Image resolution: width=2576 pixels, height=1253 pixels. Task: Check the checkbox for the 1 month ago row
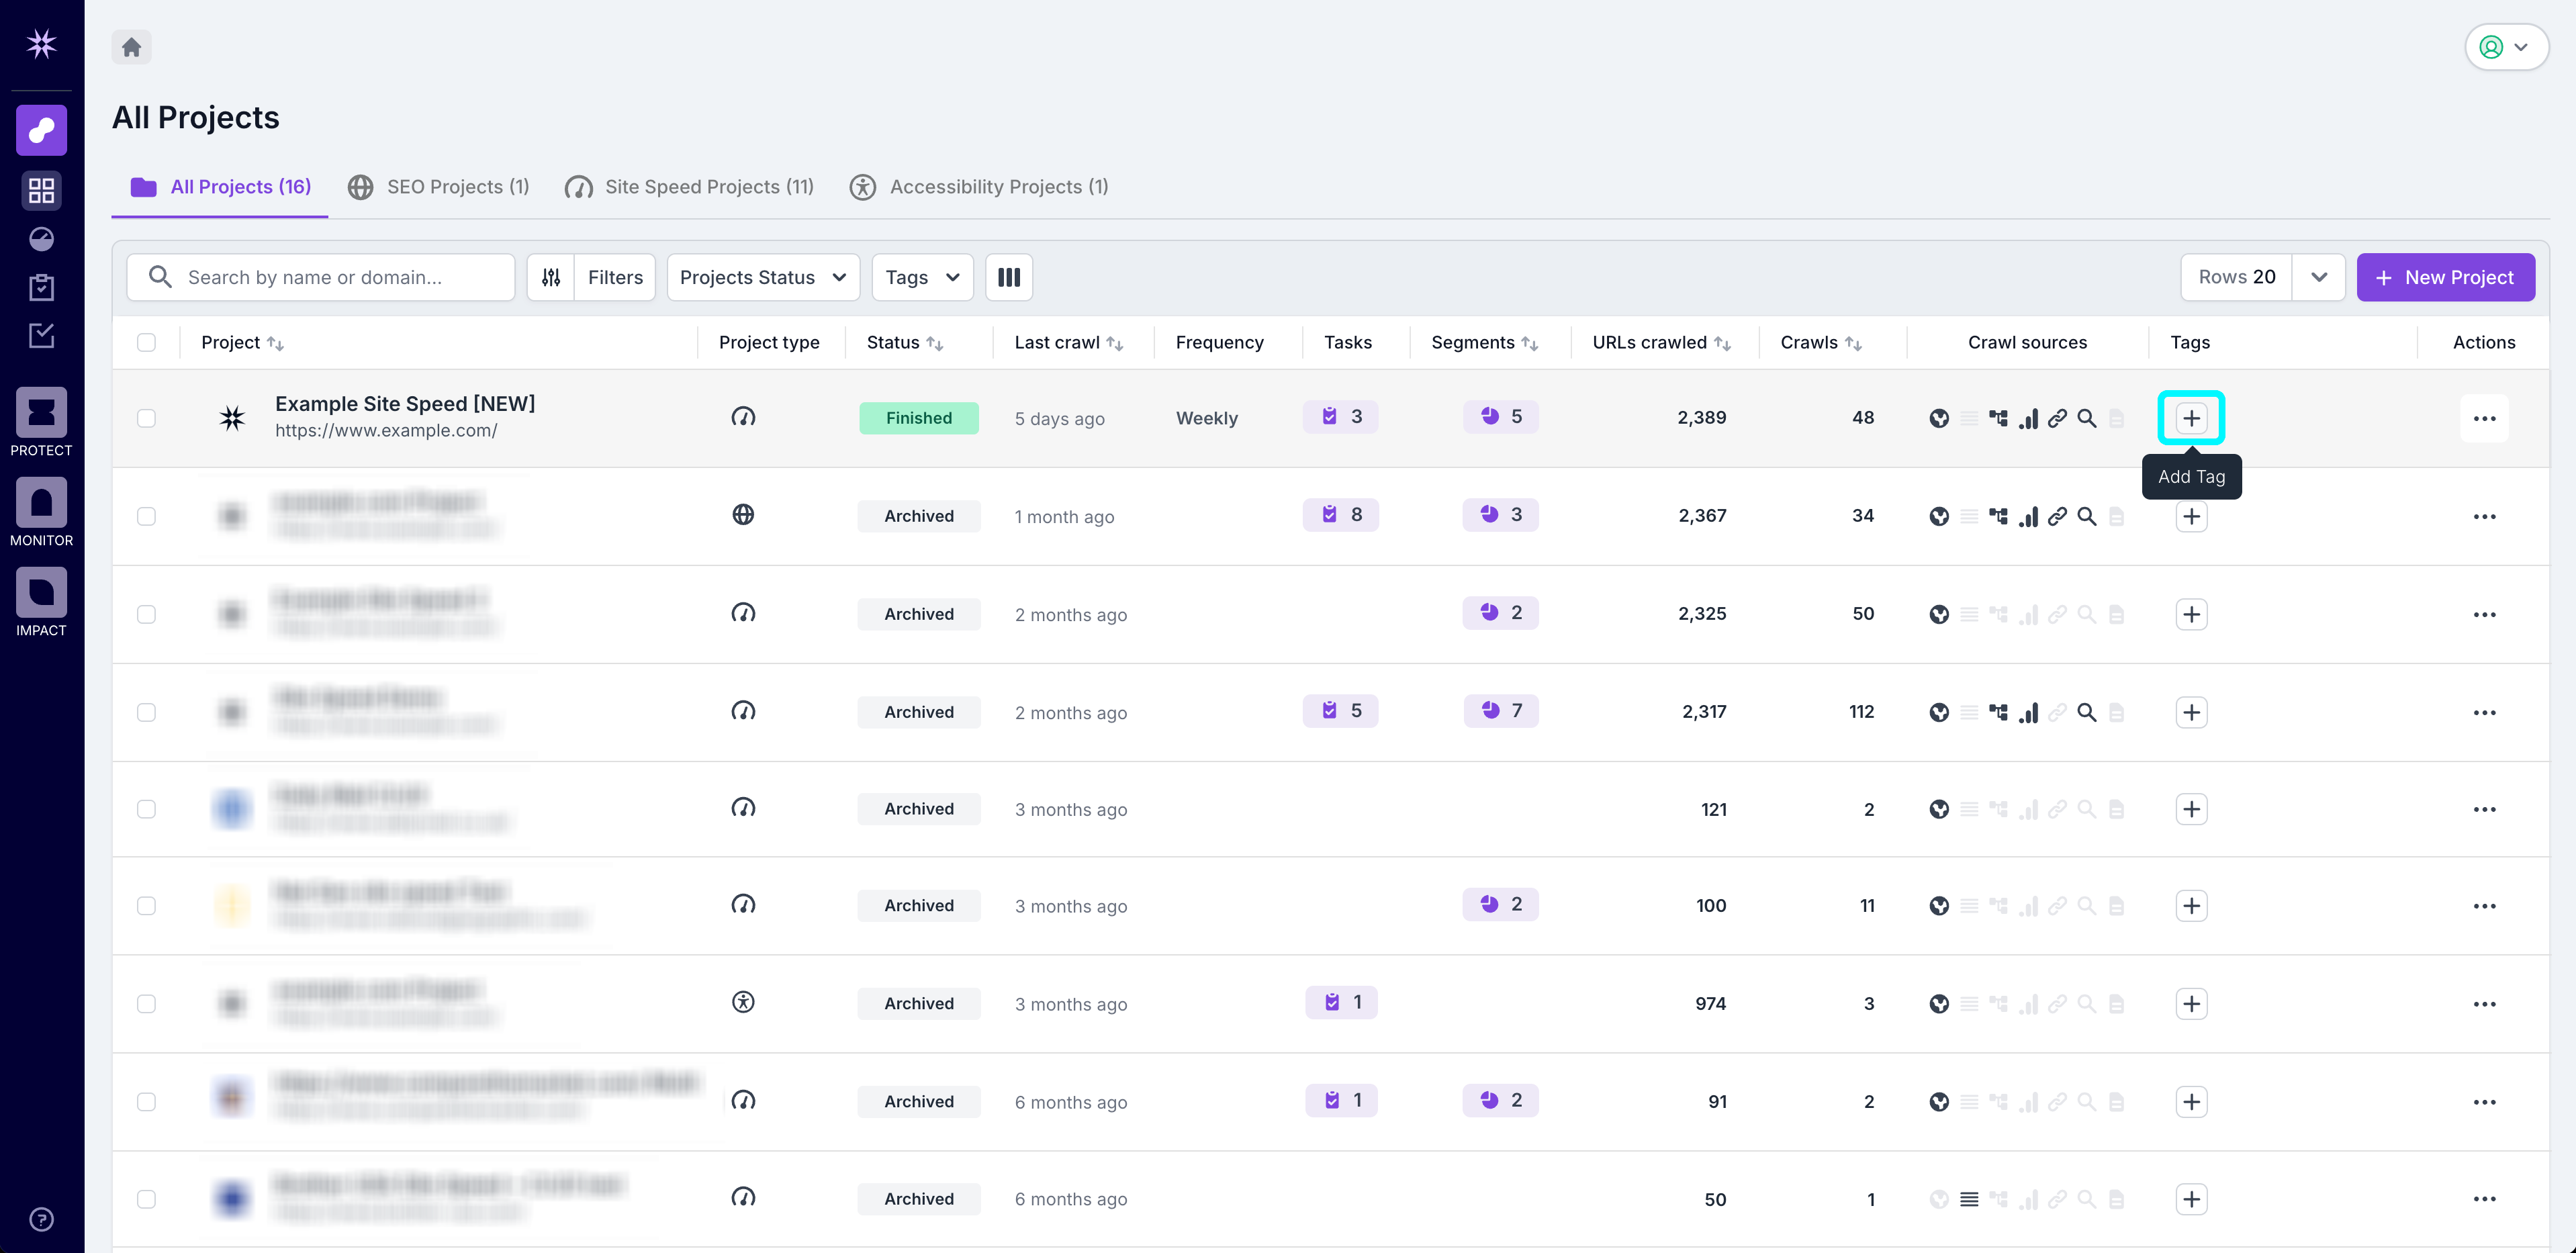tap(146, 516)
